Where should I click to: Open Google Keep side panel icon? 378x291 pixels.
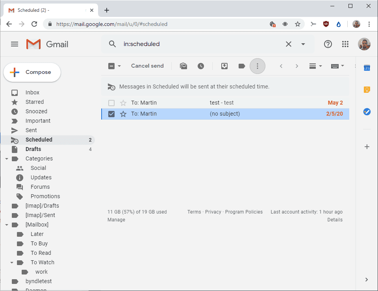(367, 90)
